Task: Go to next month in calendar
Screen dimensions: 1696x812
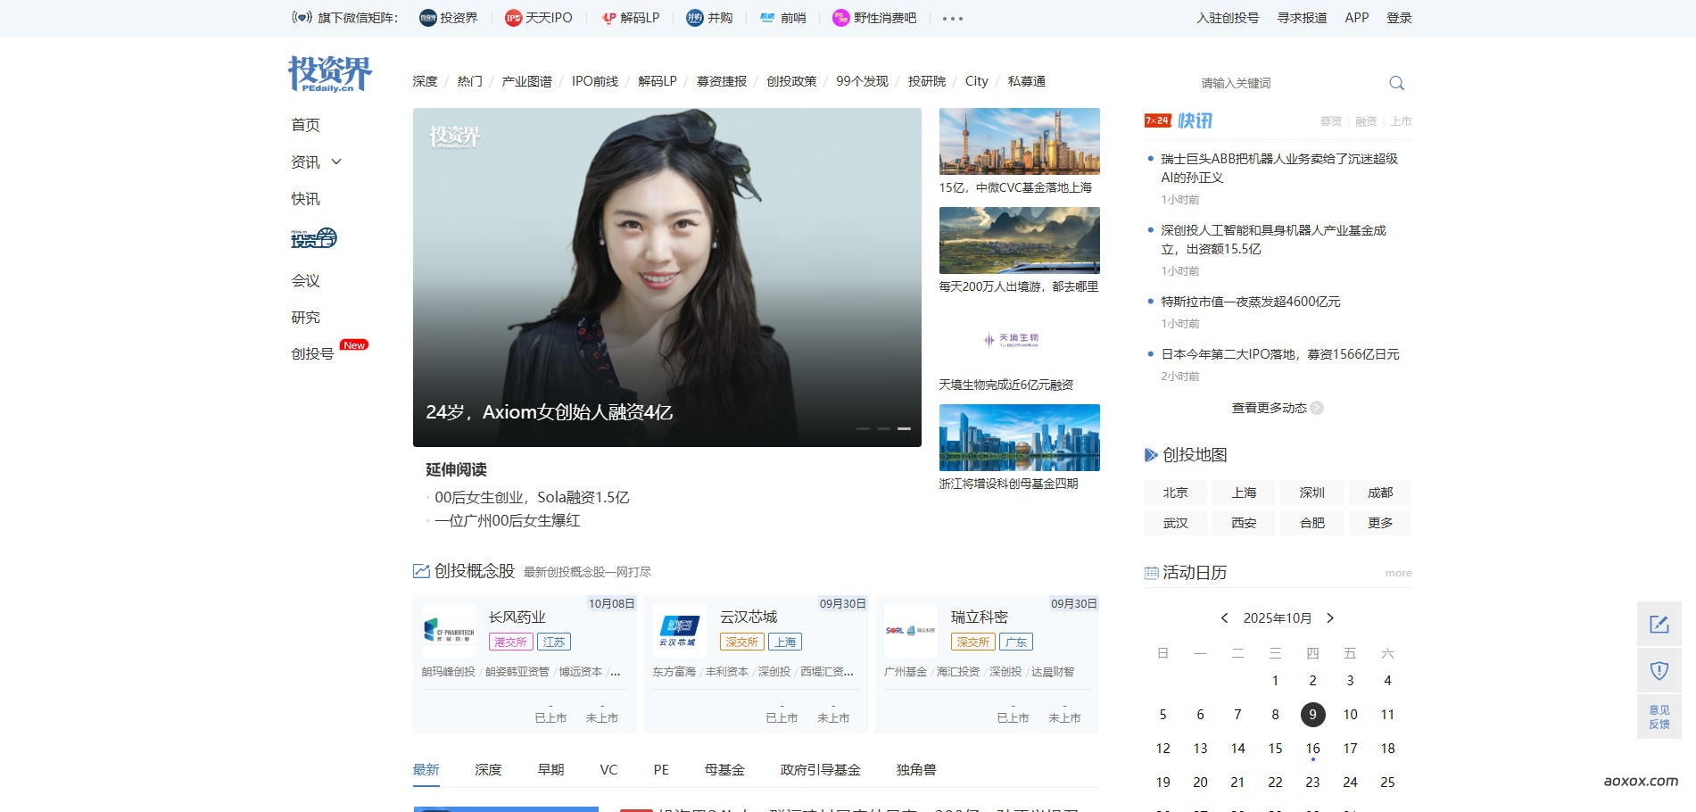Action: 1330,618
